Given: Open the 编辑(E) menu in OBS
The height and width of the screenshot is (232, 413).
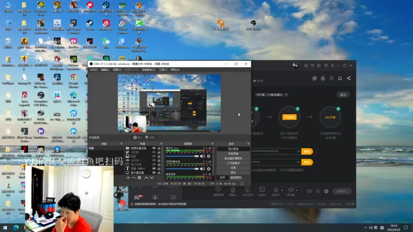Looking at the screenshot, I should pos(105,70).
